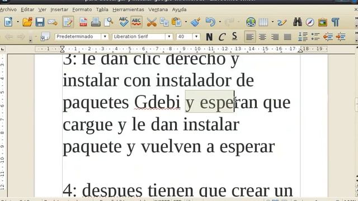Align paragraph to the left
The image size is (358, 201).
(x=250, y=37)
